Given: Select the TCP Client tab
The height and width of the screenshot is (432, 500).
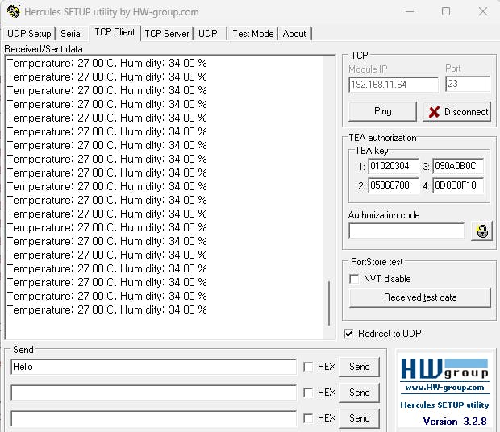Looking at the screenshot, I should (115, 32).
